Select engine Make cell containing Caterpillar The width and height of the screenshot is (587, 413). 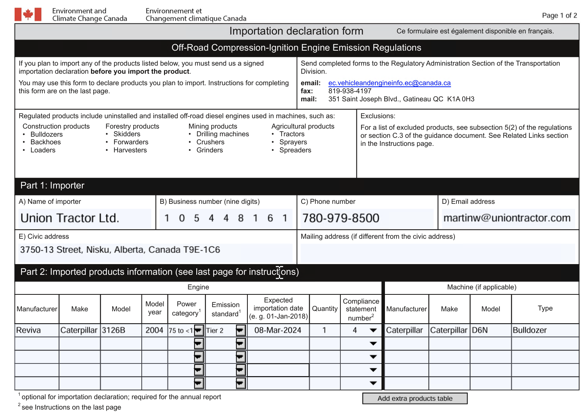coord(80,330)
